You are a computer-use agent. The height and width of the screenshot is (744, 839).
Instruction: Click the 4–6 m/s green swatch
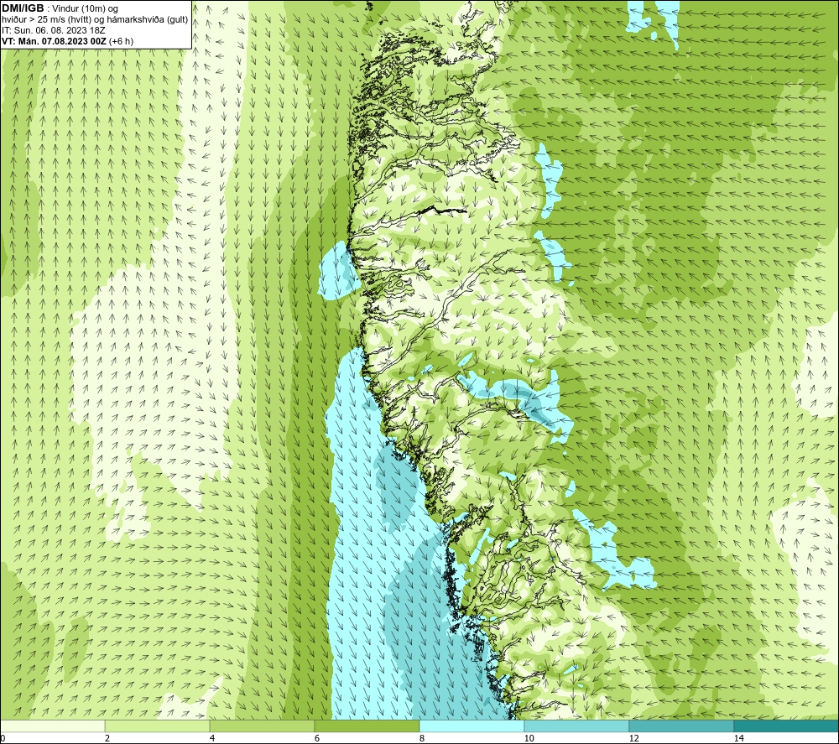click(x=262, y=726)
